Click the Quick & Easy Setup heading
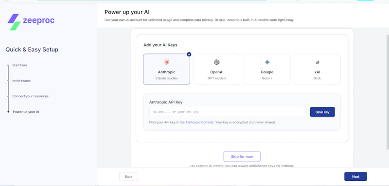This screenshot has width=389, height=186. point(32,50)
